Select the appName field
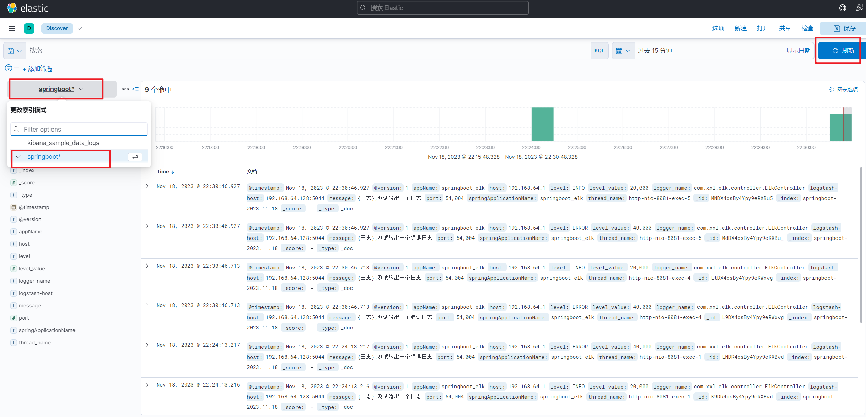 tap(31, 232)
